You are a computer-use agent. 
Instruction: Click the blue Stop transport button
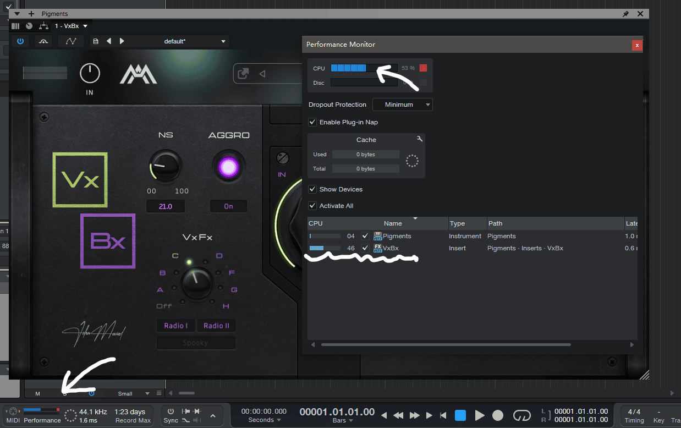[460, 415]
